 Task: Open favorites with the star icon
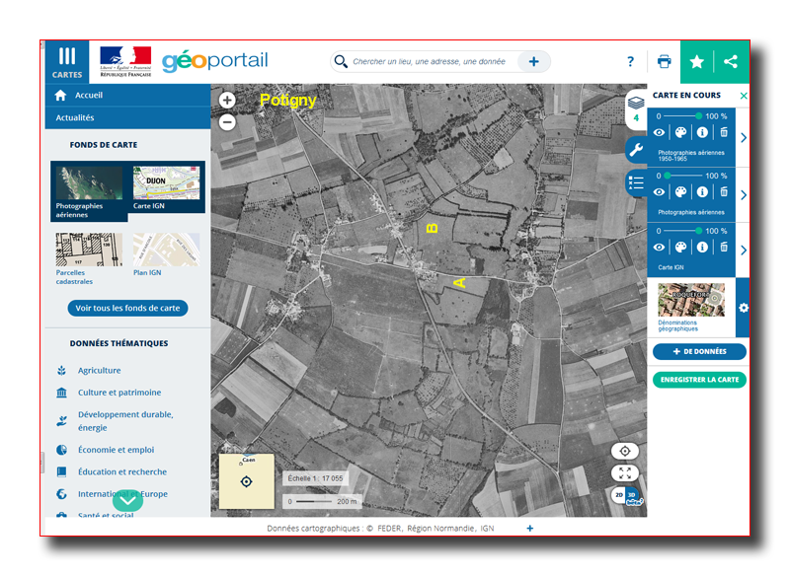[x=696, y=61]
